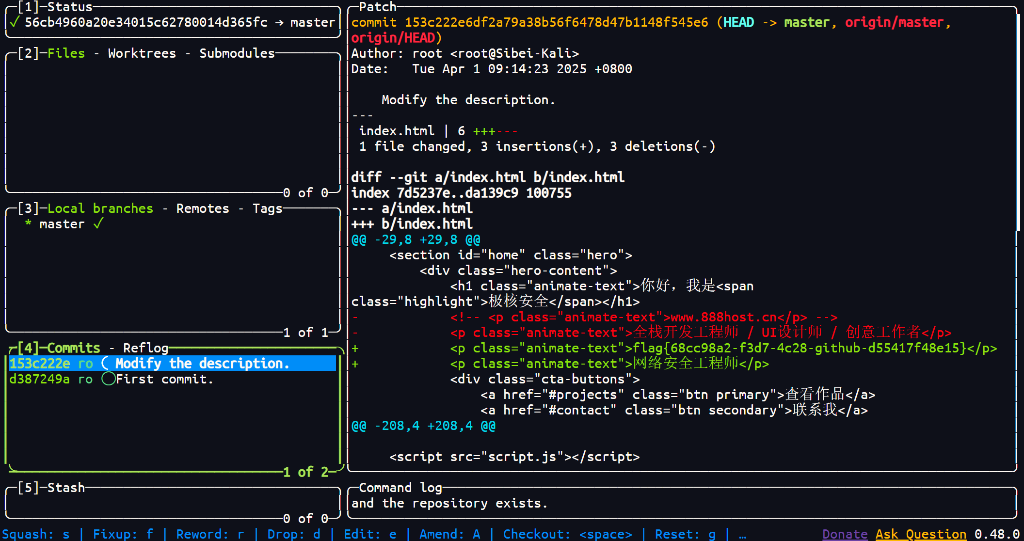
Task: Open the Tags tab
Action: coord(267,208)
